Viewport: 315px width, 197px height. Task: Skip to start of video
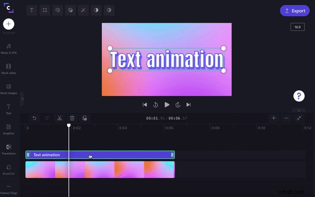[145, 105]
